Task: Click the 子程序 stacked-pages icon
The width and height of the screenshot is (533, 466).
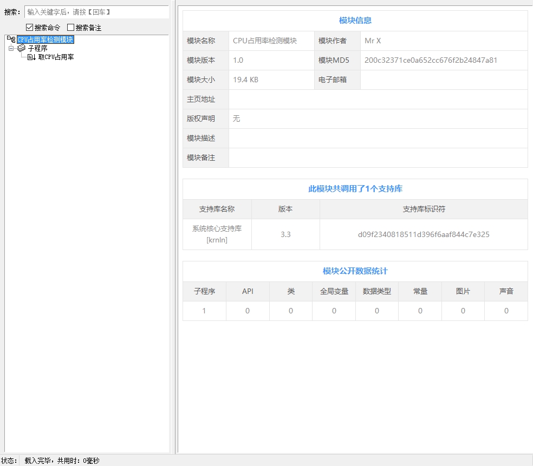Action: pos(22,48)
